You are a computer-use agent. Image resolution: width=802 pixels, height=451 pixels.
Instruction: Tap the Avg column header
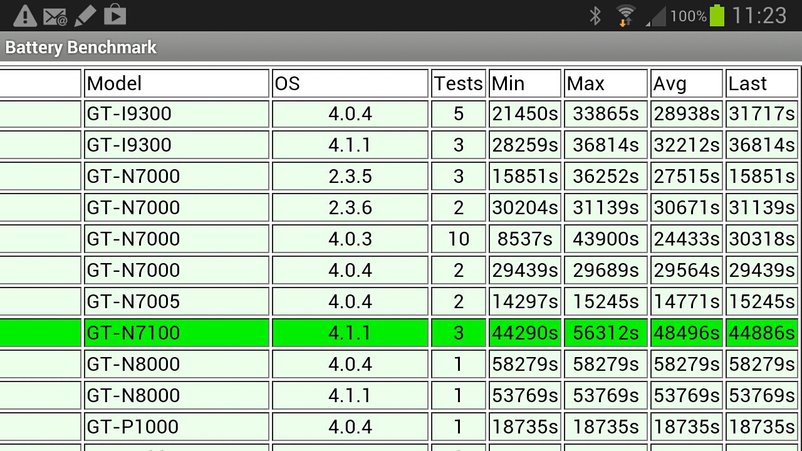(686, 83)
